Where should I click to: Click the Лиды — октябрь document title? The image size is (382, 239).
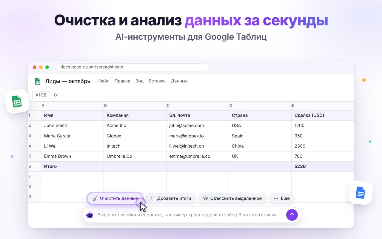(68, 81)
